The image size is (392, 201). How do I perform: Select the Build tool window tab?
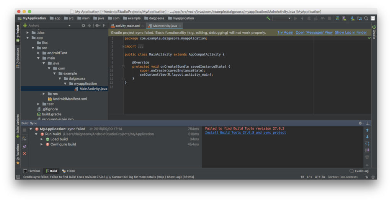tap(51, 171)
